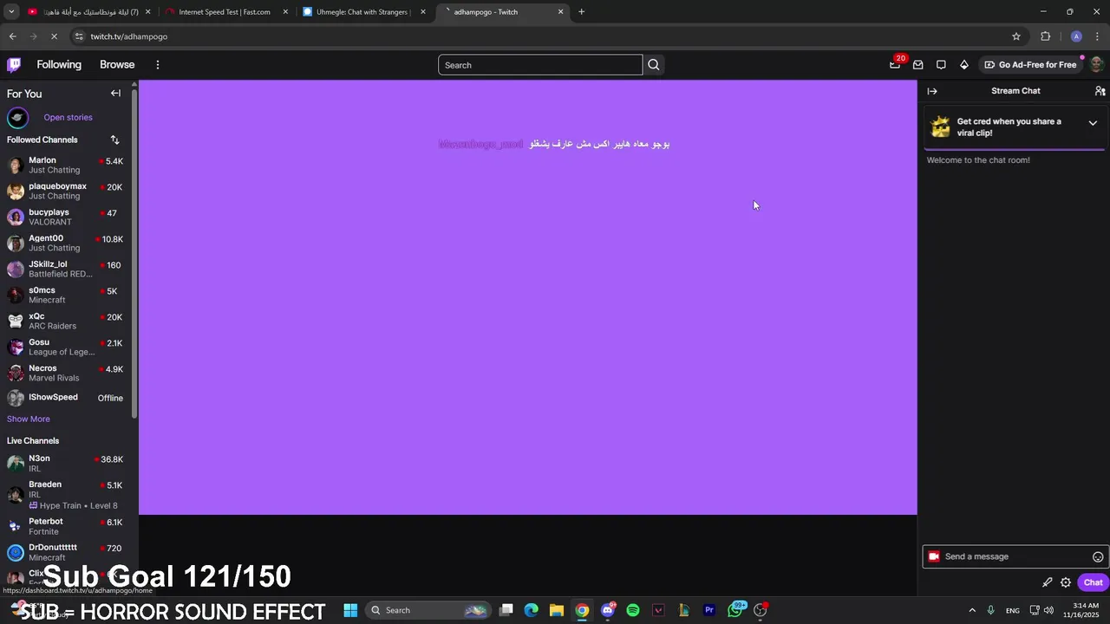Collapse the viral clip cred banner

tap(1093, 123)
